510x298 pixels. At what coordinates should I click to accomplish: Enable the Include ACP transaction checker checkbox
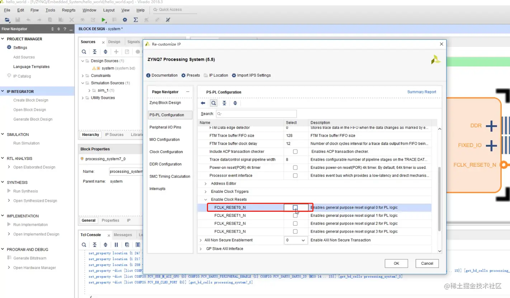(295, 152)
